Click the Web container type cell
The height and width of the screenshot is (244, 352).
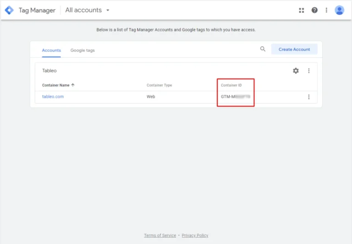pos(151,97)
